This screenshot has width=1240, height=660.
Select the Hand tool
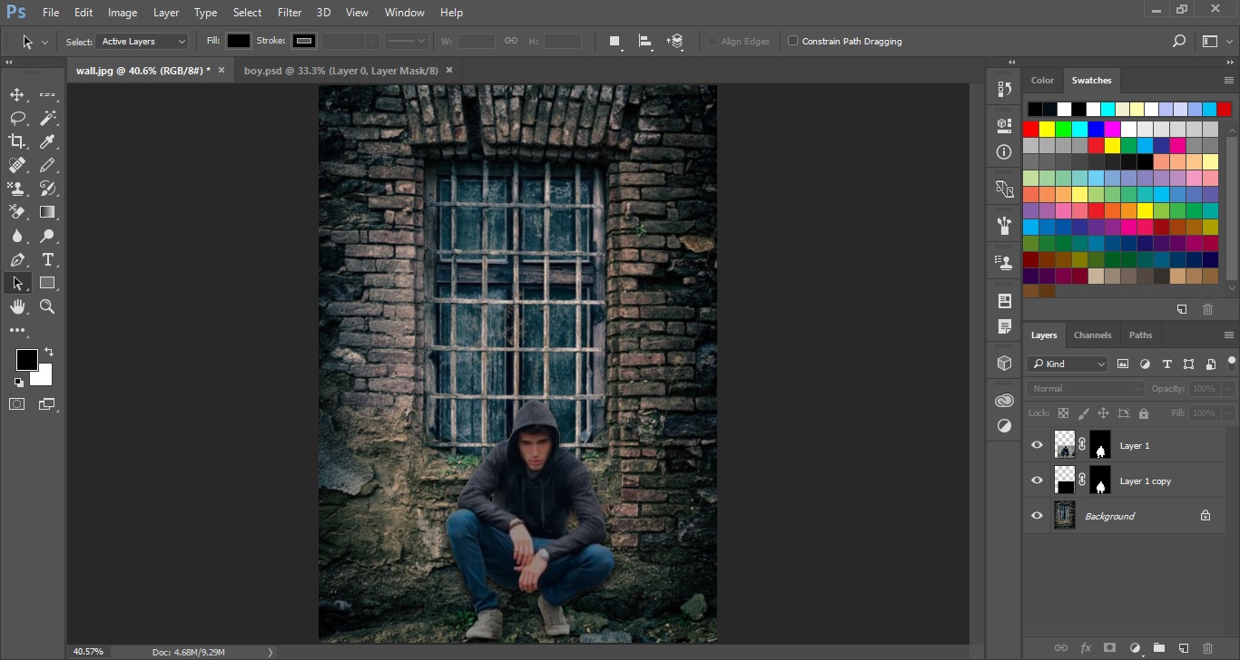[x=17, y=307]
